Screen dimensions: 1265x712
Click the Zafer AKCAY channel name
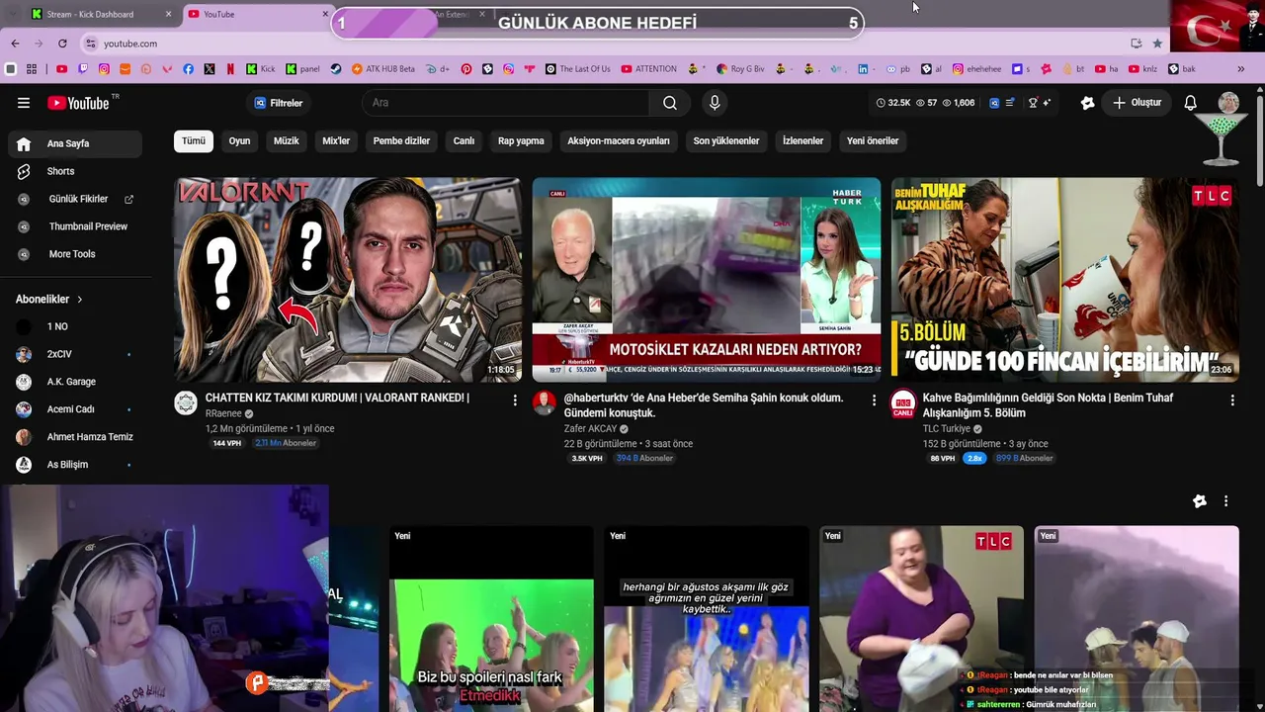(x=590, y=429)
